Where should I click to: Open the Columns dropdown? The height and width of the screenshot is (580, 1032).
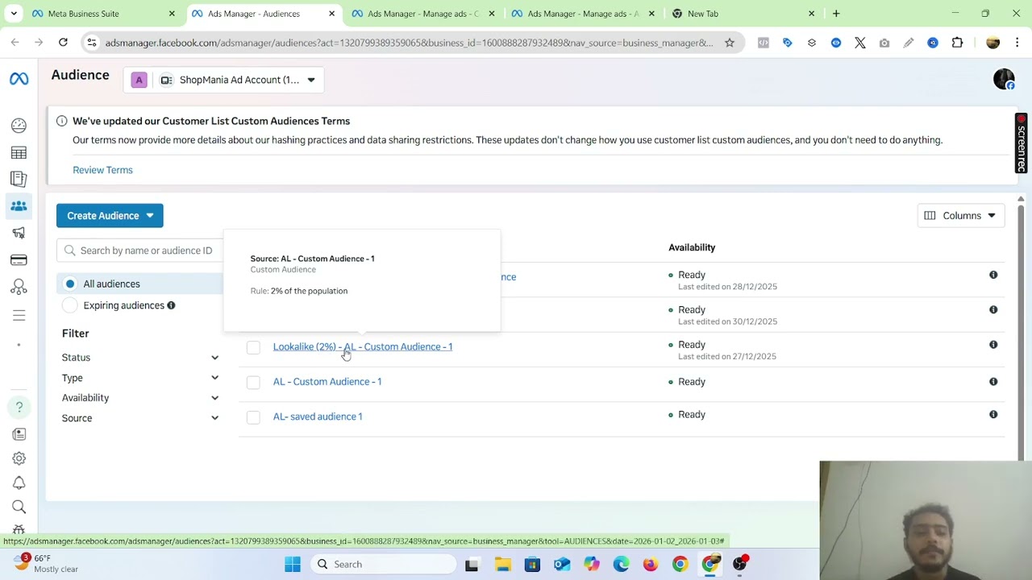[x=961, y=216]
